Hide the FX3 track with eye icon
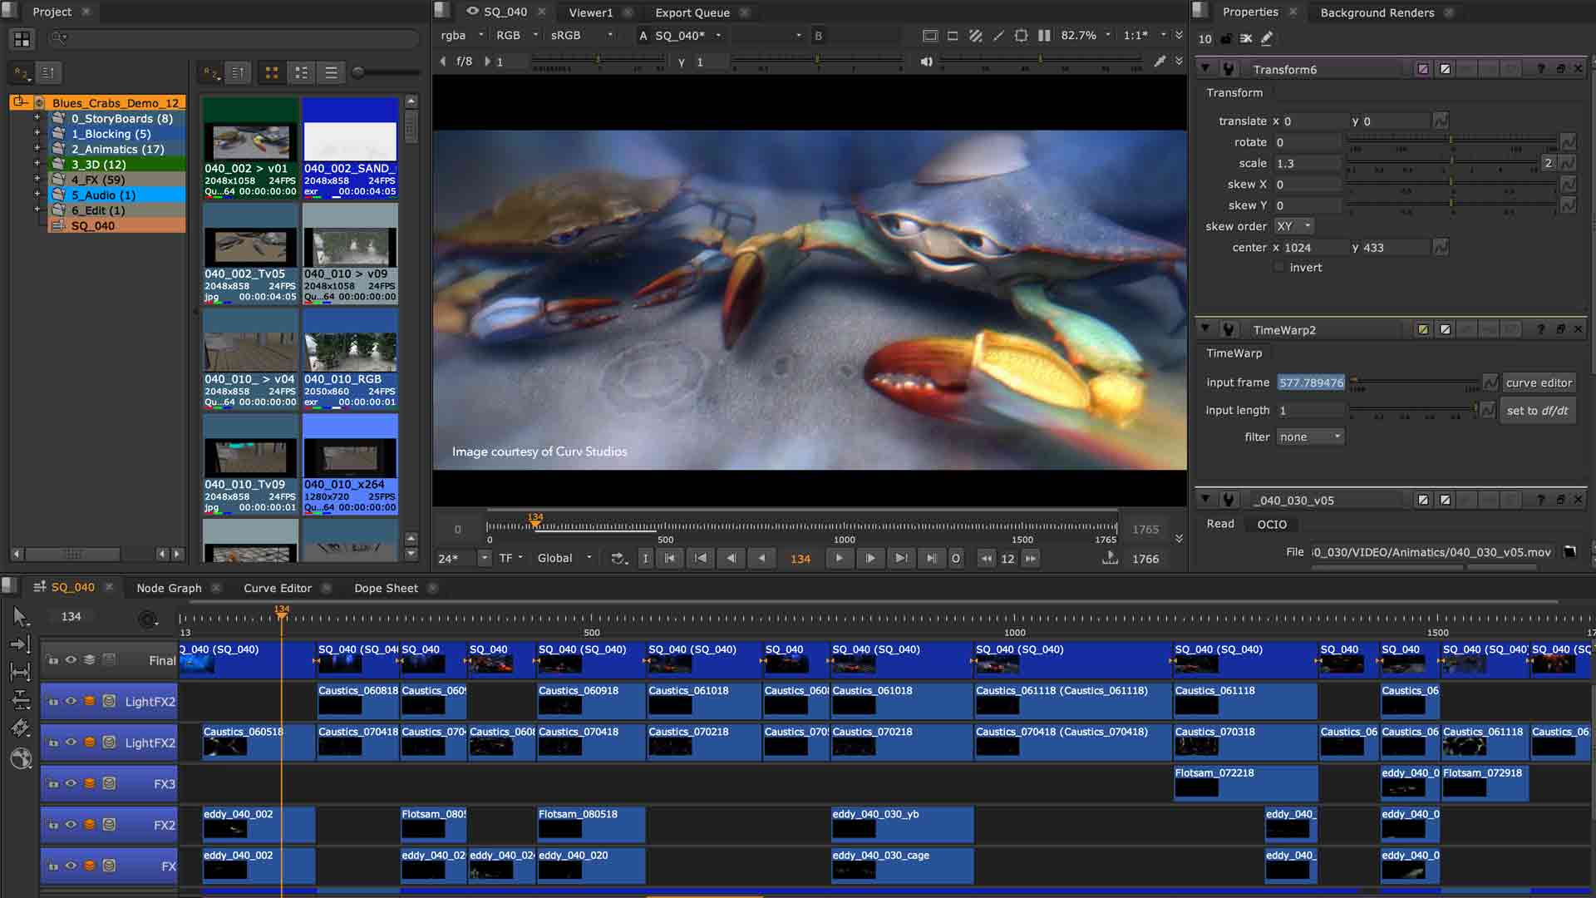Viewport: 1596px width, 898px height. 71,783
